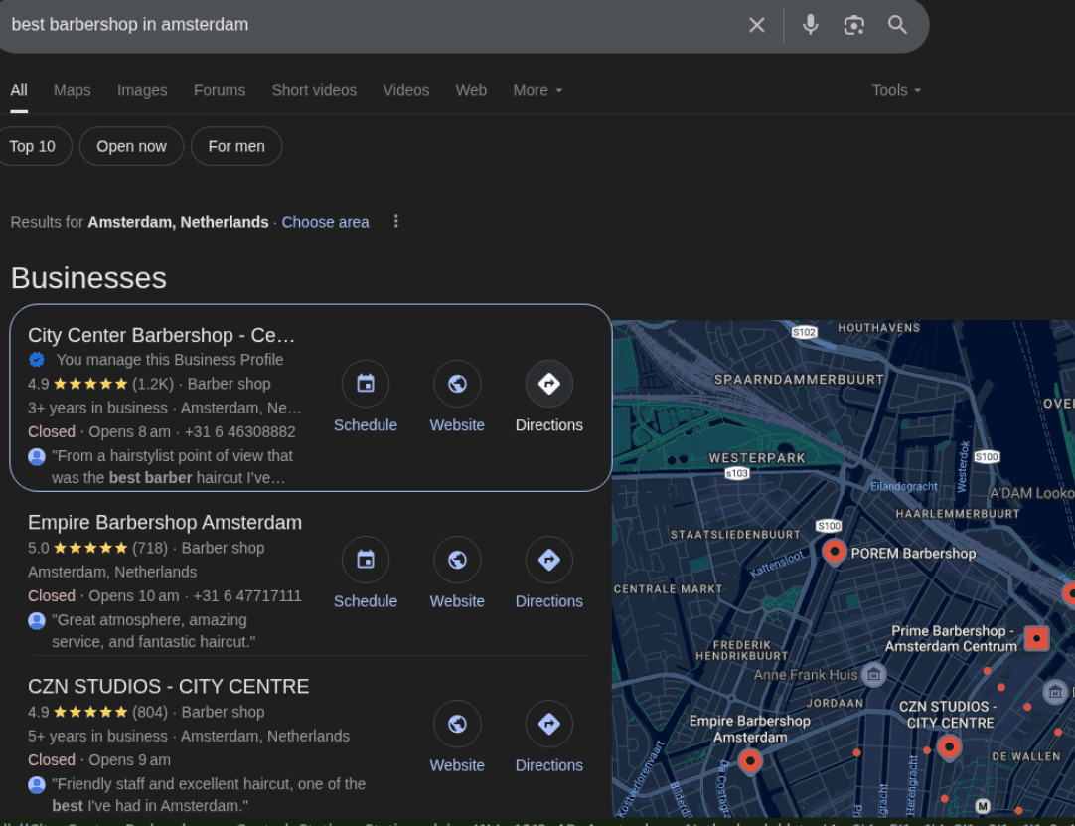
Task: Get Directions icon for CZN STUDIOS
Action: [x=548, y=724]
